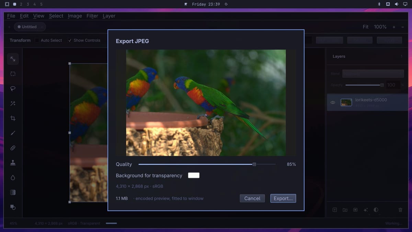
Task: Hide the lorikeets-d5000 layer with the eye icon
Action: [333, 102]
